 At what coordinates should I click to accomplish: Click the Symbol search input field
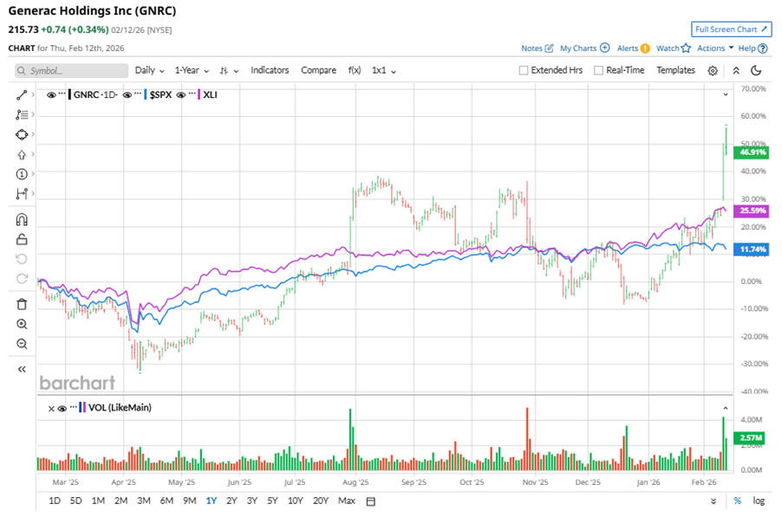(x=71, y=71)
